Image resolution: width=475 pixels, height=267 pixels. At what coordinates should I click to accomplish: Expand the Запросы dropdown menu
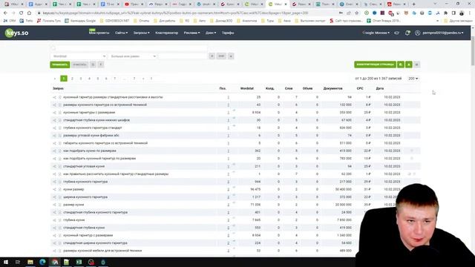(142, 33)
